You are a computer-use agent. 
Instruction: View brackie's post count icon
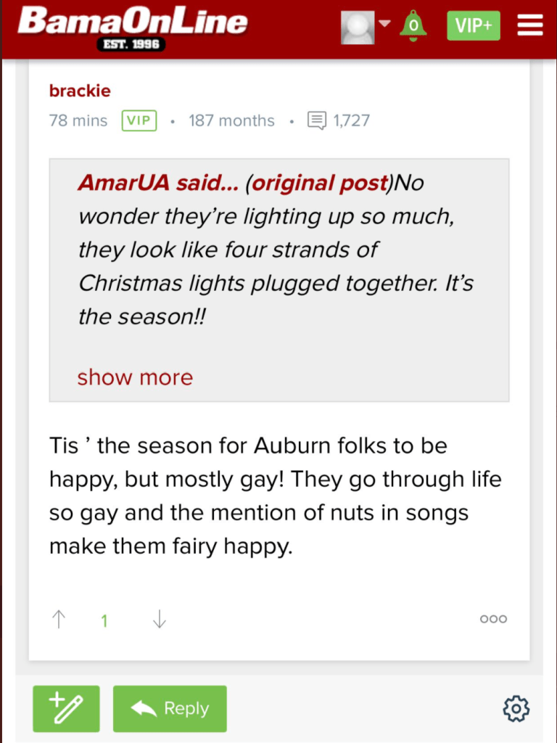317,120
